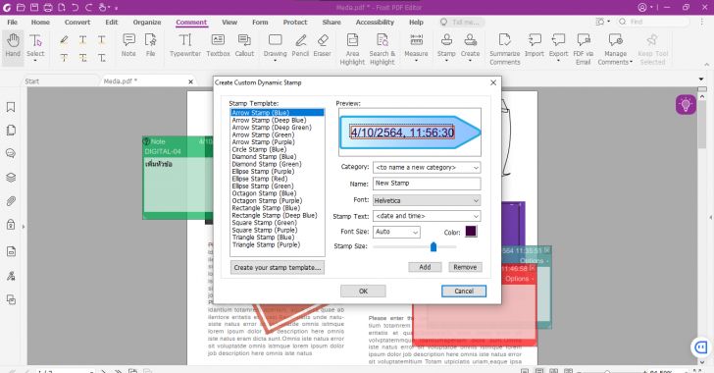
Task: Activate the Select tool
Action: click(35, 45)
